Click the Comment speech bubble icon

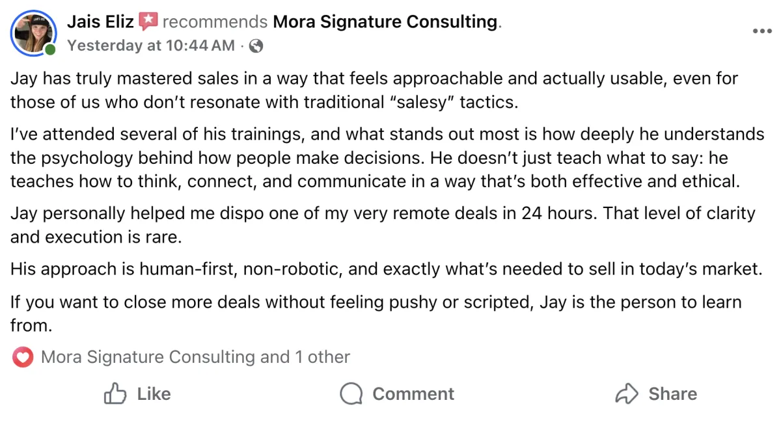(x=351, y=393)
